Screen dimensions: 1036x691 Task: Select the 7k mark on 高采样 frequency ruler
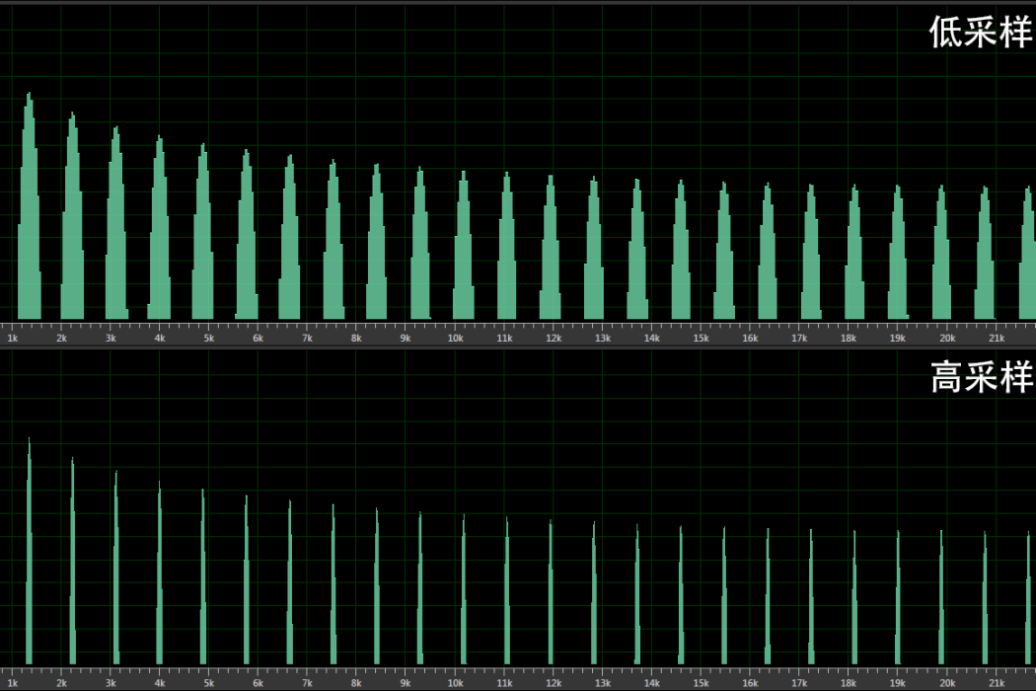[x=307, y=683]
